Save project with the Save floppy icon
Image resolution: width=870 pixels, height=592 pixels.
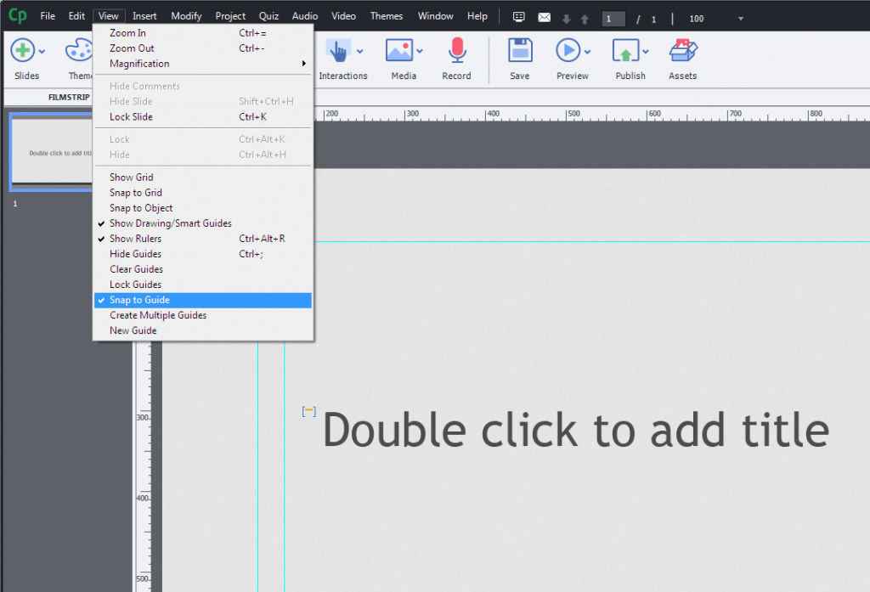pos(520,50)
